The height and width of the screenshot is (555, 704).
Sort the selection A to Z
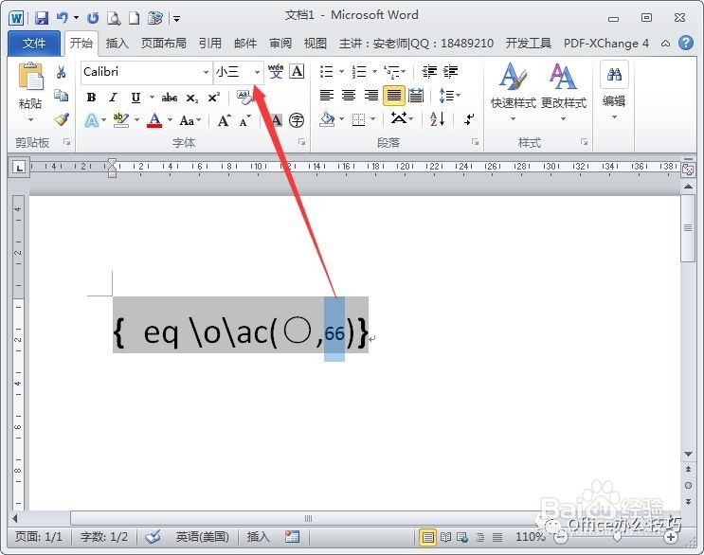point(438,119)
